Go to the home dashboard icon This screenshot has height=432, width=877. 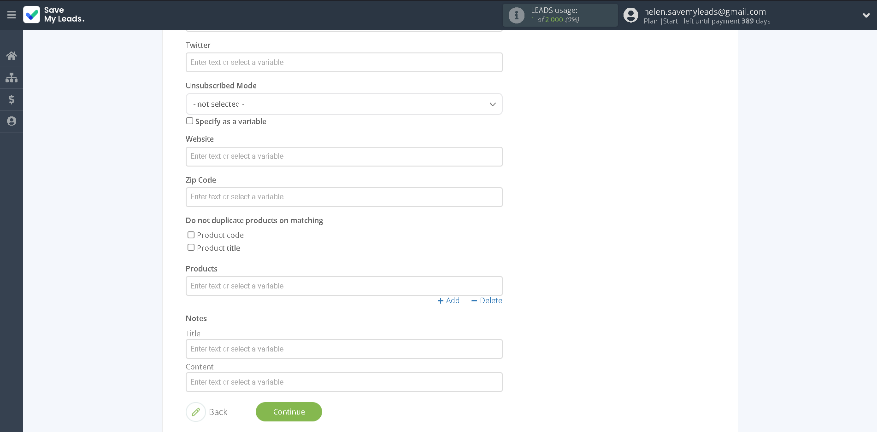12,56
